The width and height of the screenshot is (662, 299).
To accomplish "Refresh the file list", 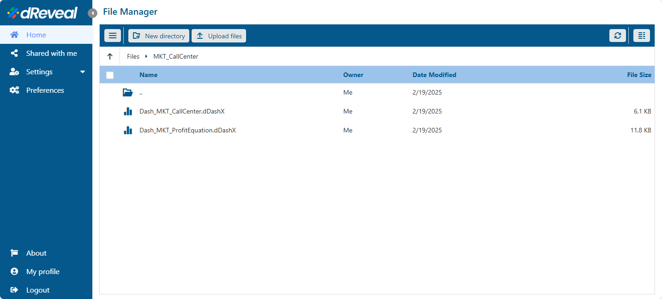I will [618, 36].
